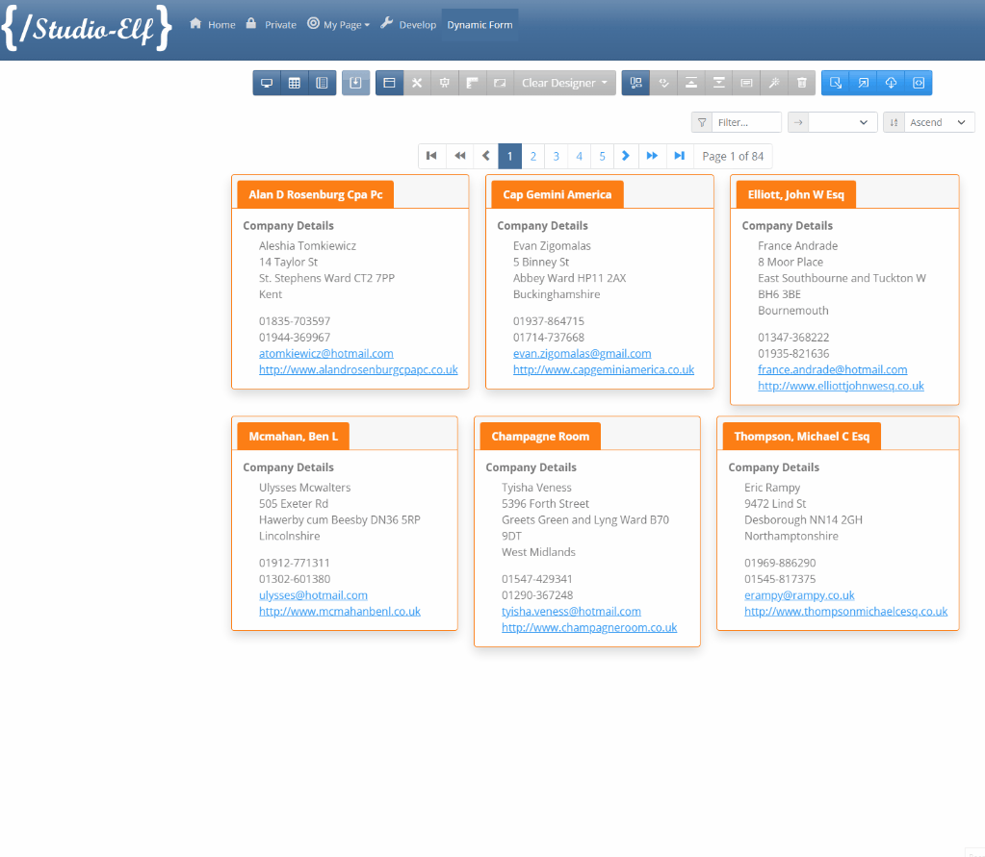Image resolution: width=985 pixels, height=857 pixels.
Task: Click the sort order icon
Action: pos(894,122)
